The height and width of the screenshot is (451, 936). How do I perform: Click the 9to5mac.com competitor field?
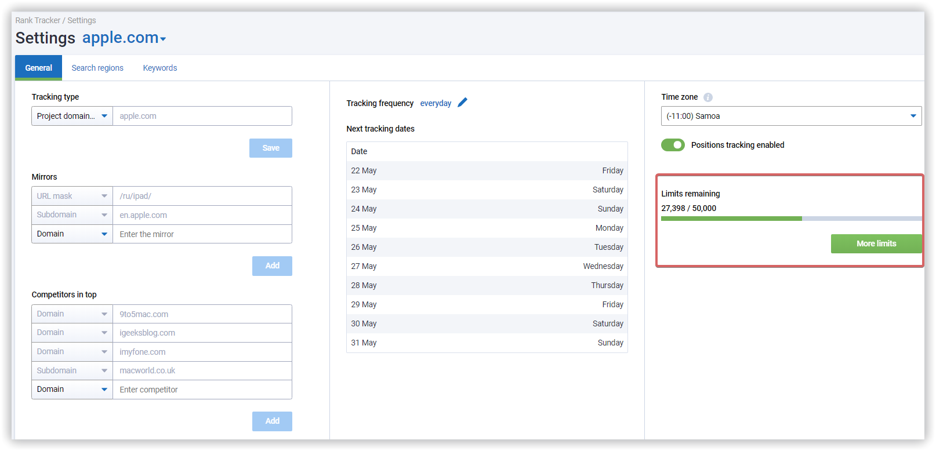click(x=202, y=314)
